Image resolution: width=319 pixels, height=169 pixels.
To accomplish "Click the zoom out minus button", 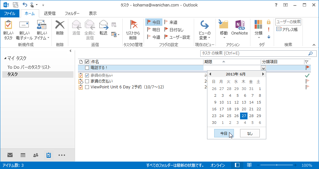I will [x=258, y=165].
